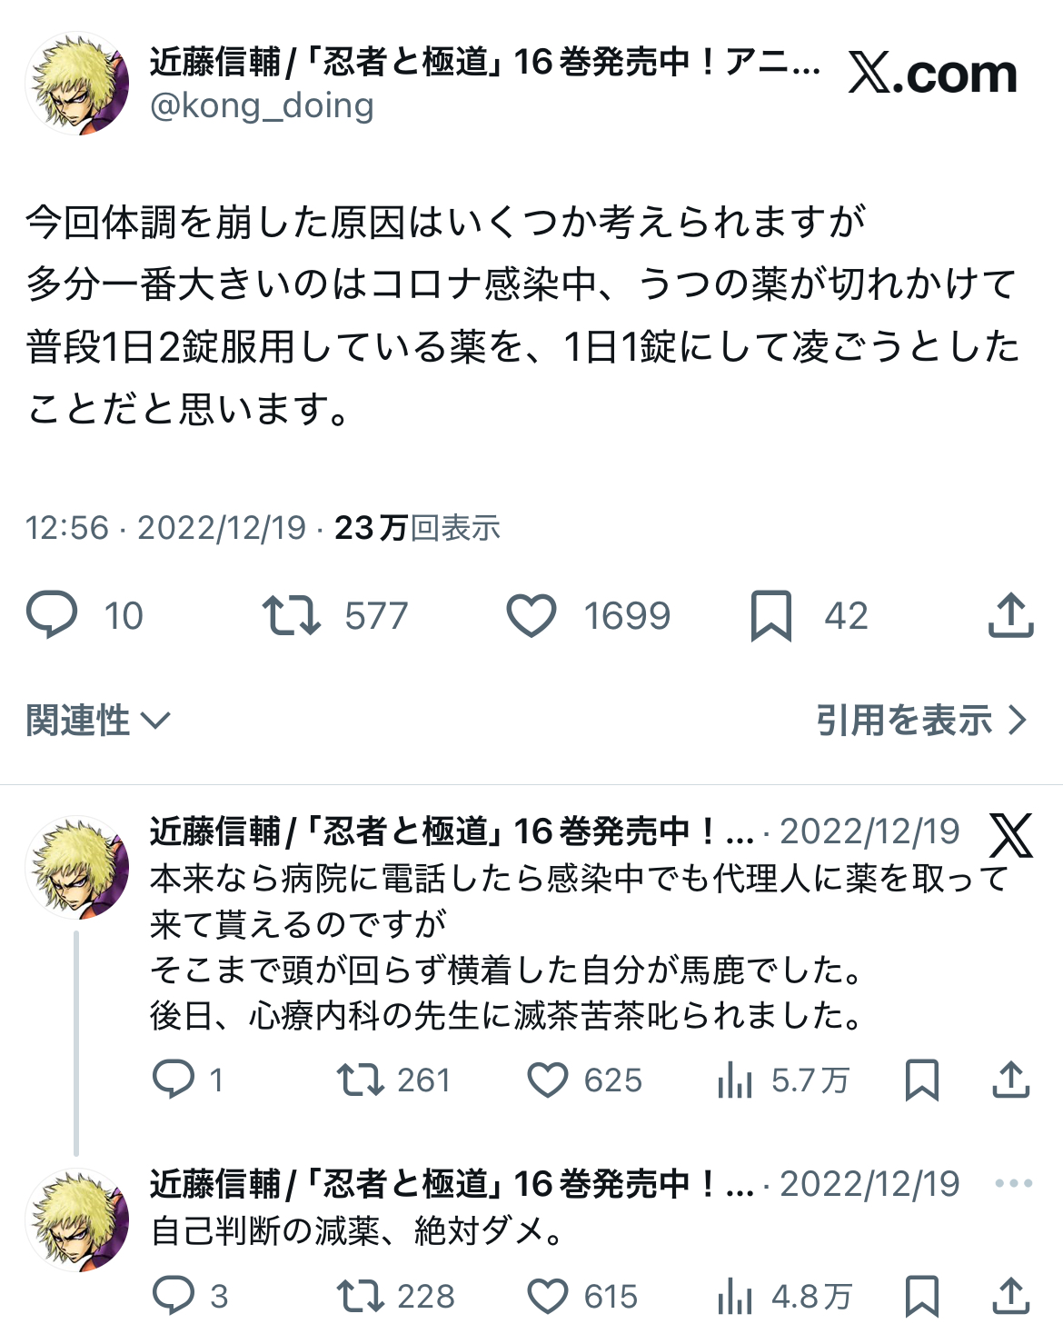Click the X logo on the first reply
The width and height of the screenshot is (1063, 1324).
(1010, 835)
